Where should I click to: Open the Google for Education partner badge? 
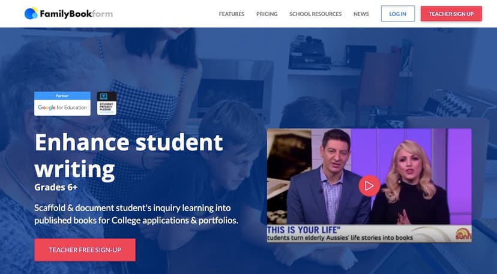tap(62, 104)
